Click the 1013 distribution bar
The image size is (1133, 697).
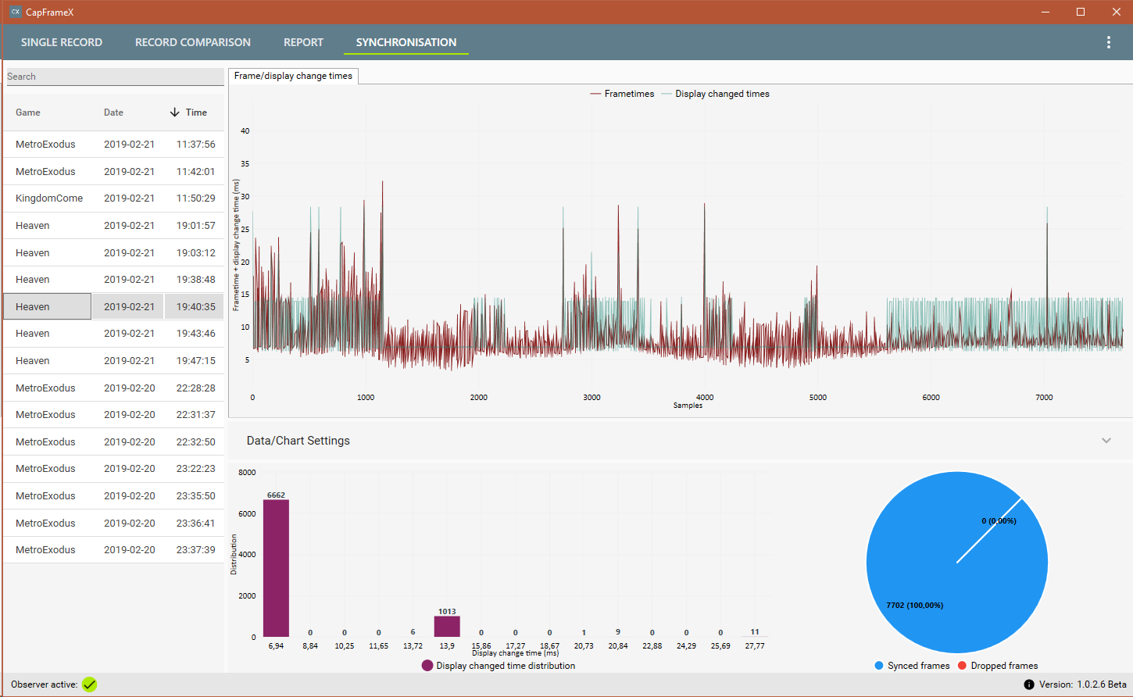coord(447,627)
